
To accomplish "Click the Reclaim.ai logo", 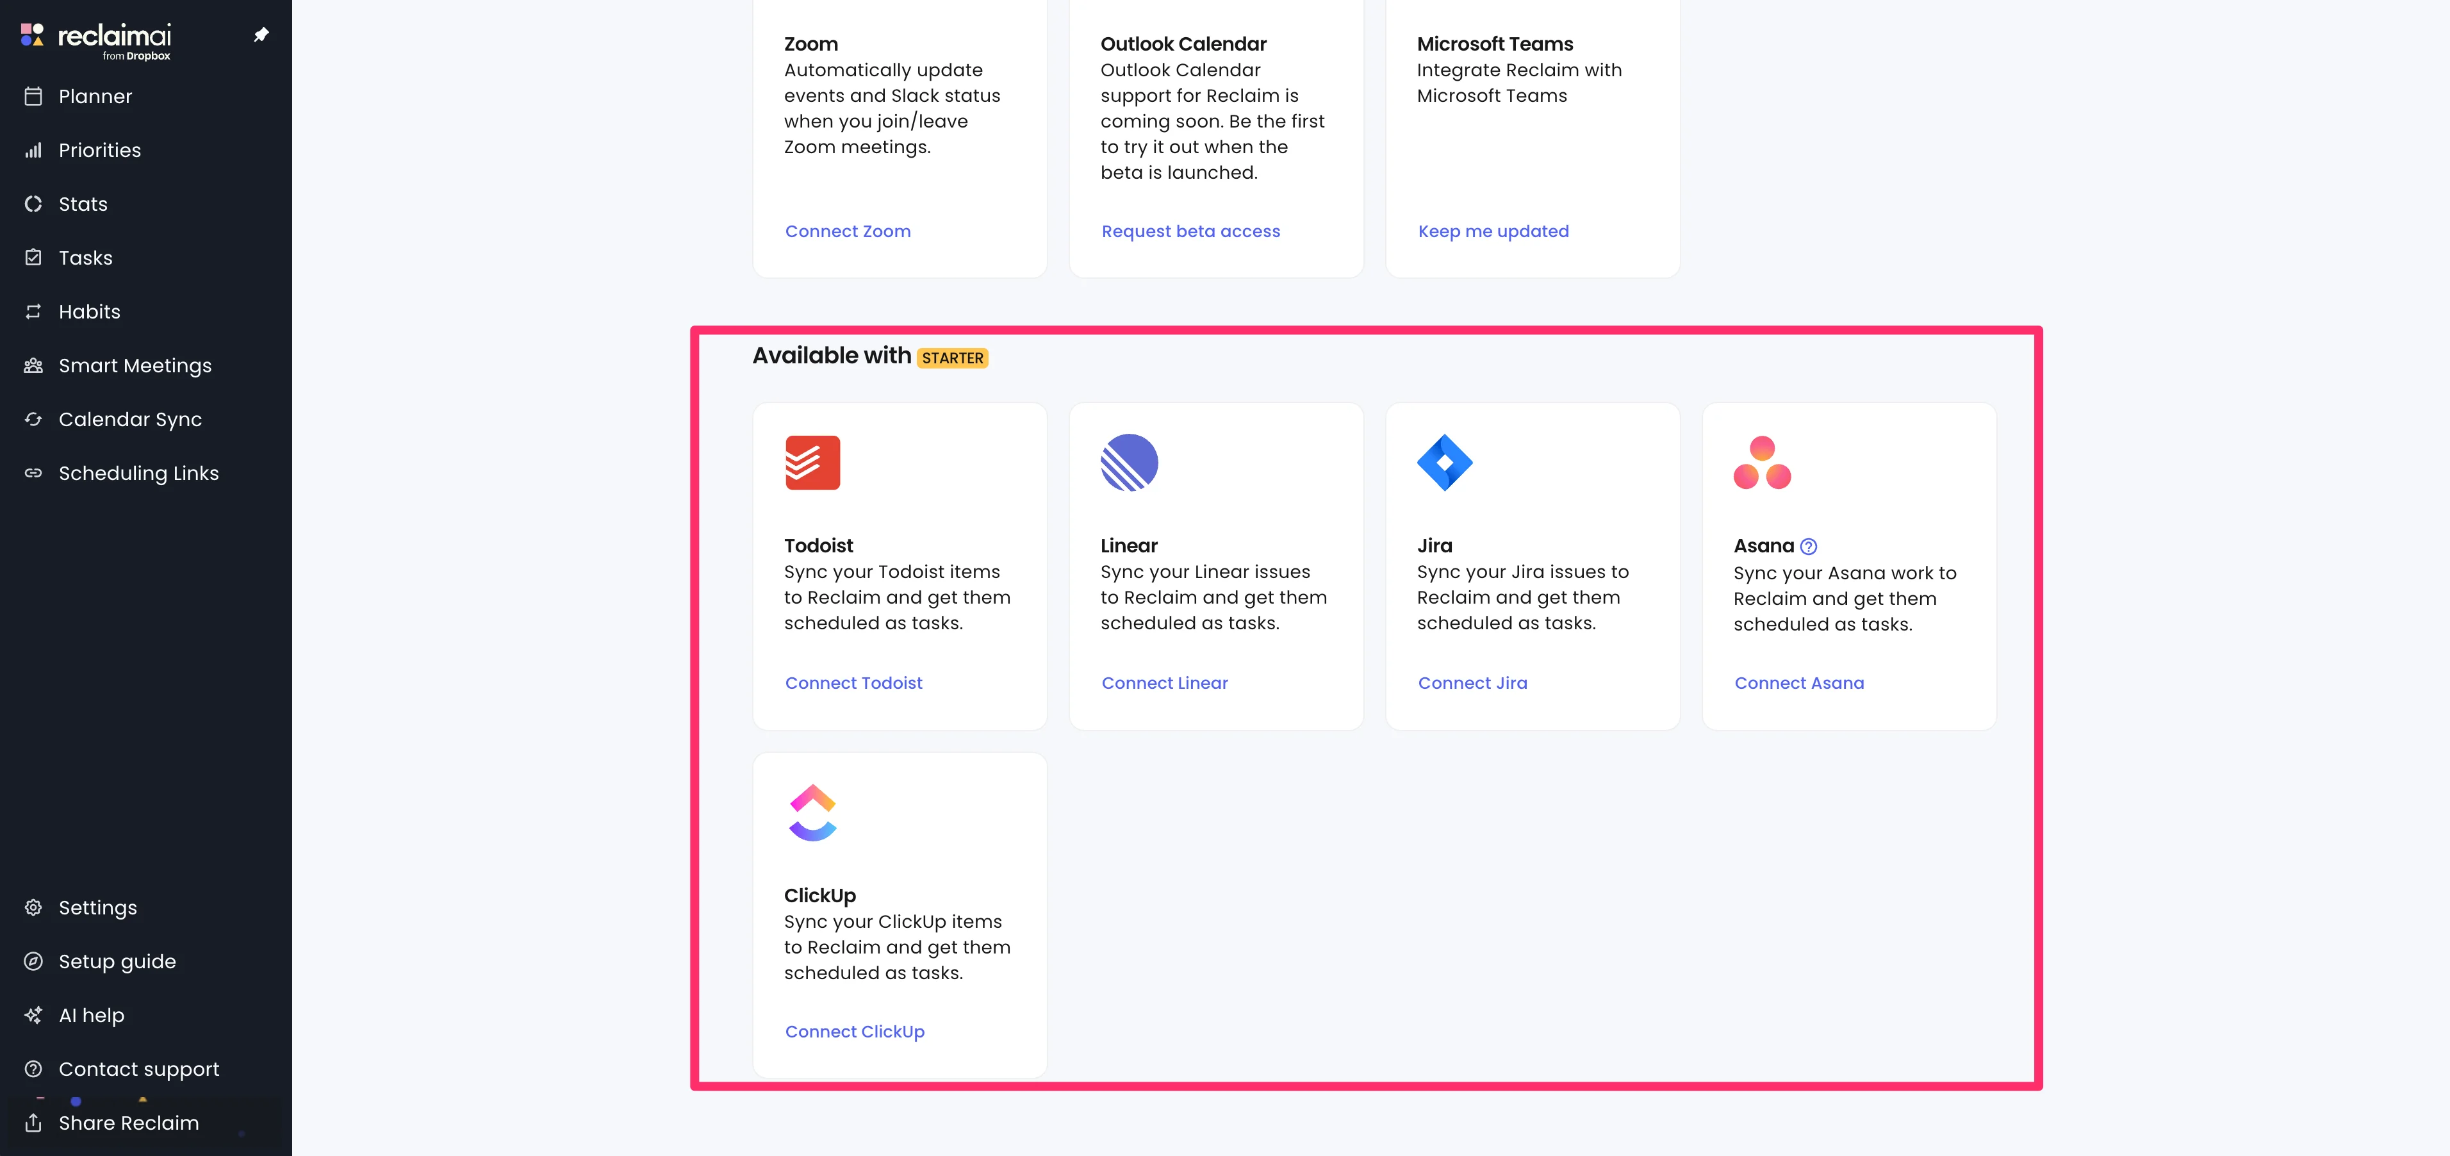I will coord(96,39).
